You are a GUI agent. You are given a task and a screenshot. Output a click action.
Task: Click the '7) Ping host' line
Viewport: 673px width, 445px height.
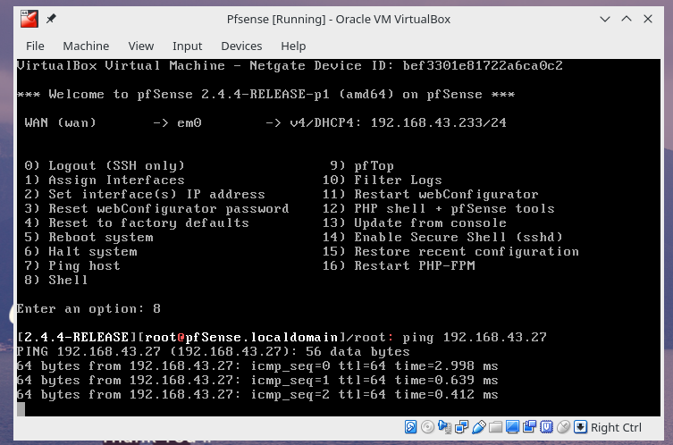click(72, 265)
